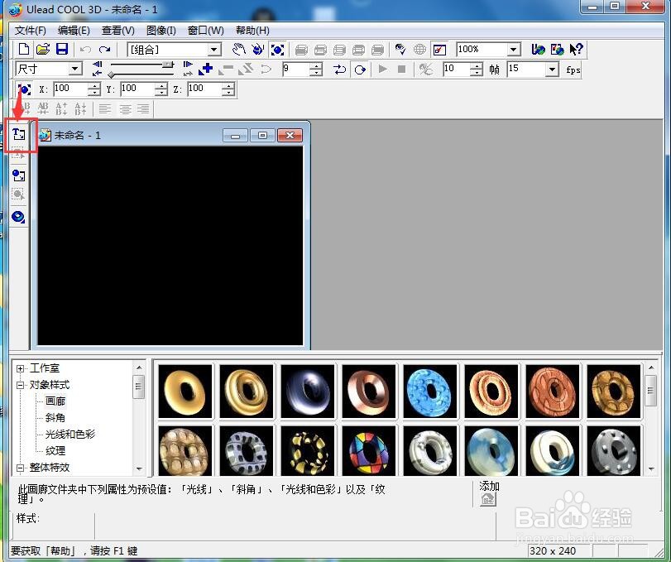The height and width of the screenshot is (562, 671).
Task: Select the blue bubbled ring thumbnail
Action: click(429, 391)
